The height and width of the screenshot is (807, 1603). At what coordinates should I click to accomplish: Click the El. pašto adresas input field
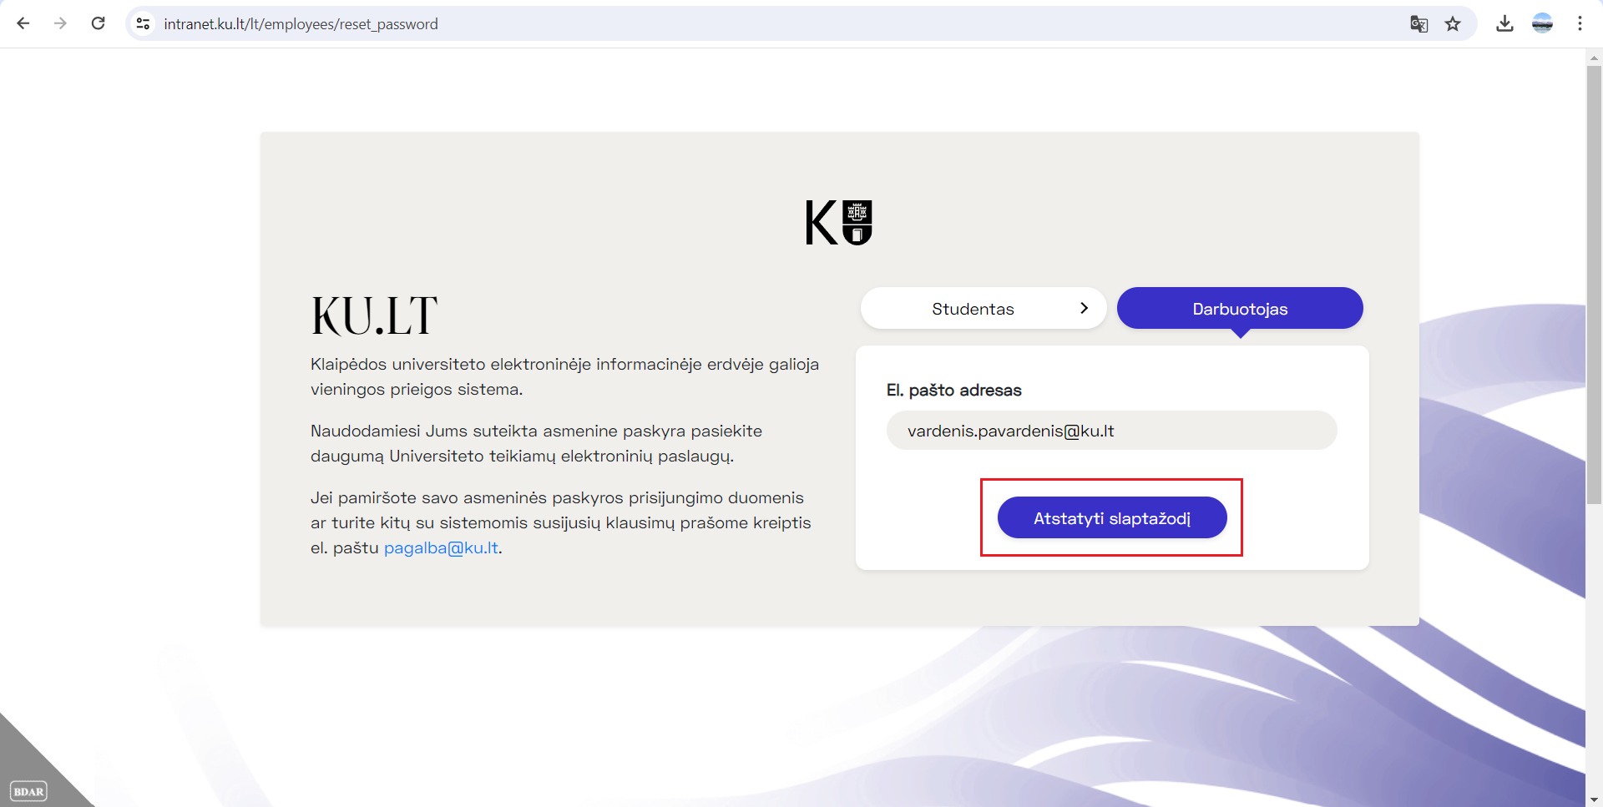pos(1111,431)
